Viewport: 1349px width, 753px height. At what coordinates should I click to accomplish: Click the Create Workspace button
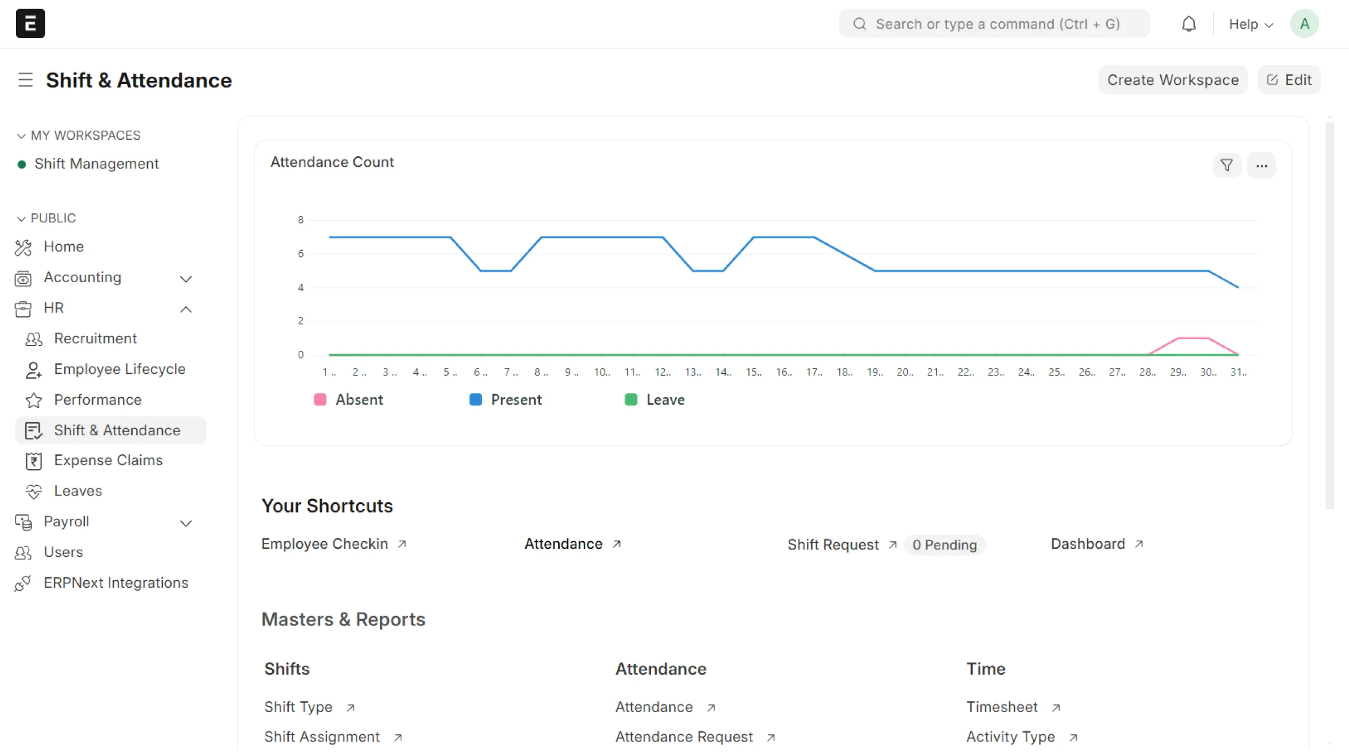click(1172, 80)
